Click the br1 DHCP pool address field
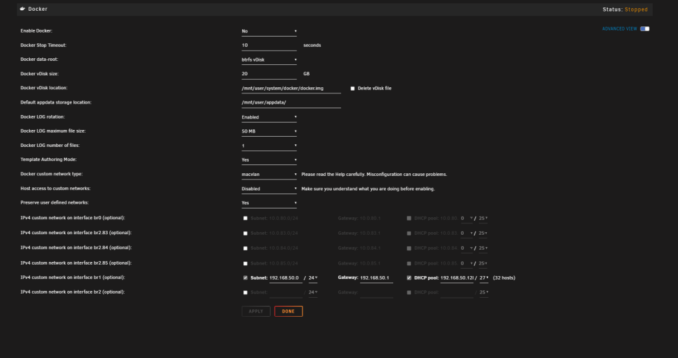Image resolution: width=678 pixels, height=358 pixels. pyautogui.click(x=456, y=278)
